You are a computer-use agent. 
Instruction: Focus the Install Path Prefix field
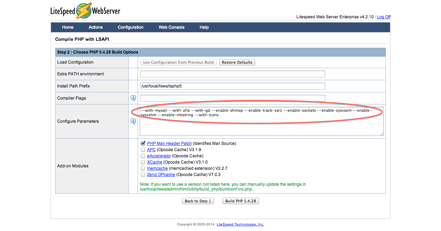point(233,86)
